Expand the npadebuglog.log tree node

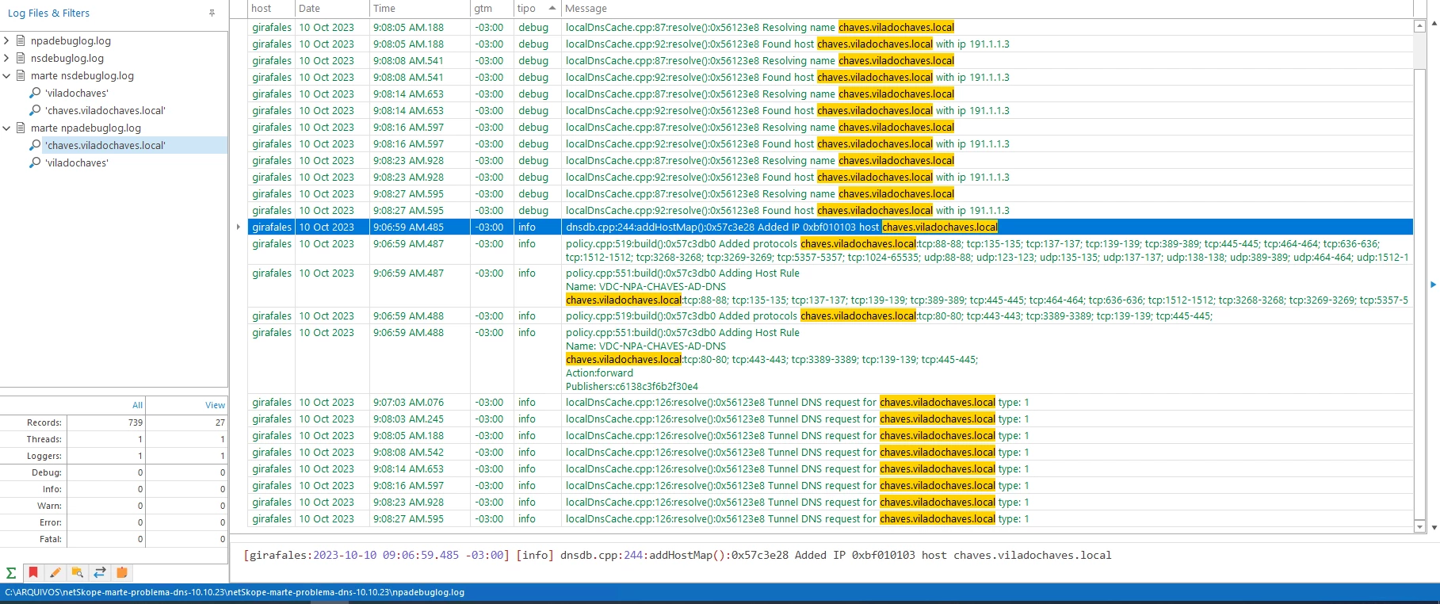coord(6,40)
